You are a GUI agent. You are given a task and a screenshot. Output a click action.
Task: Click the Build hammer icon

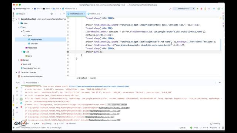(170, 9)
